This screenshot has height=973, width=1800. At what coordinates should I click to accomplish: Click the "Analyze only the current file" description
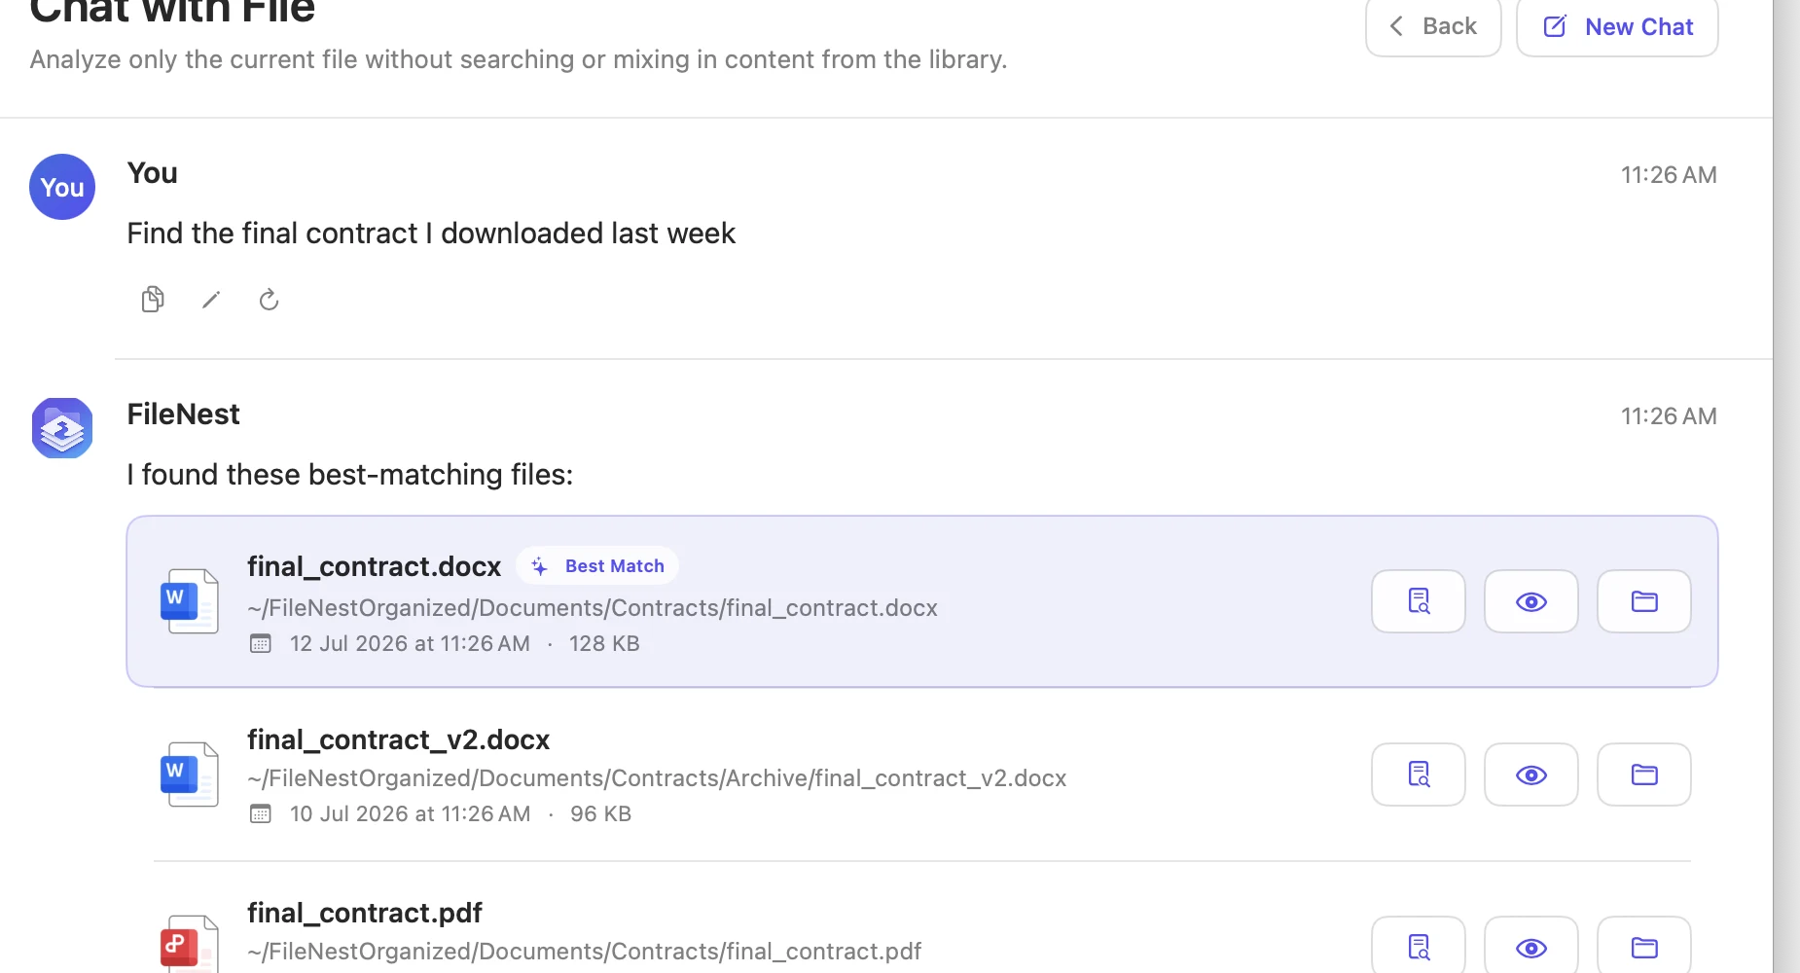click(x=519, y=59)
